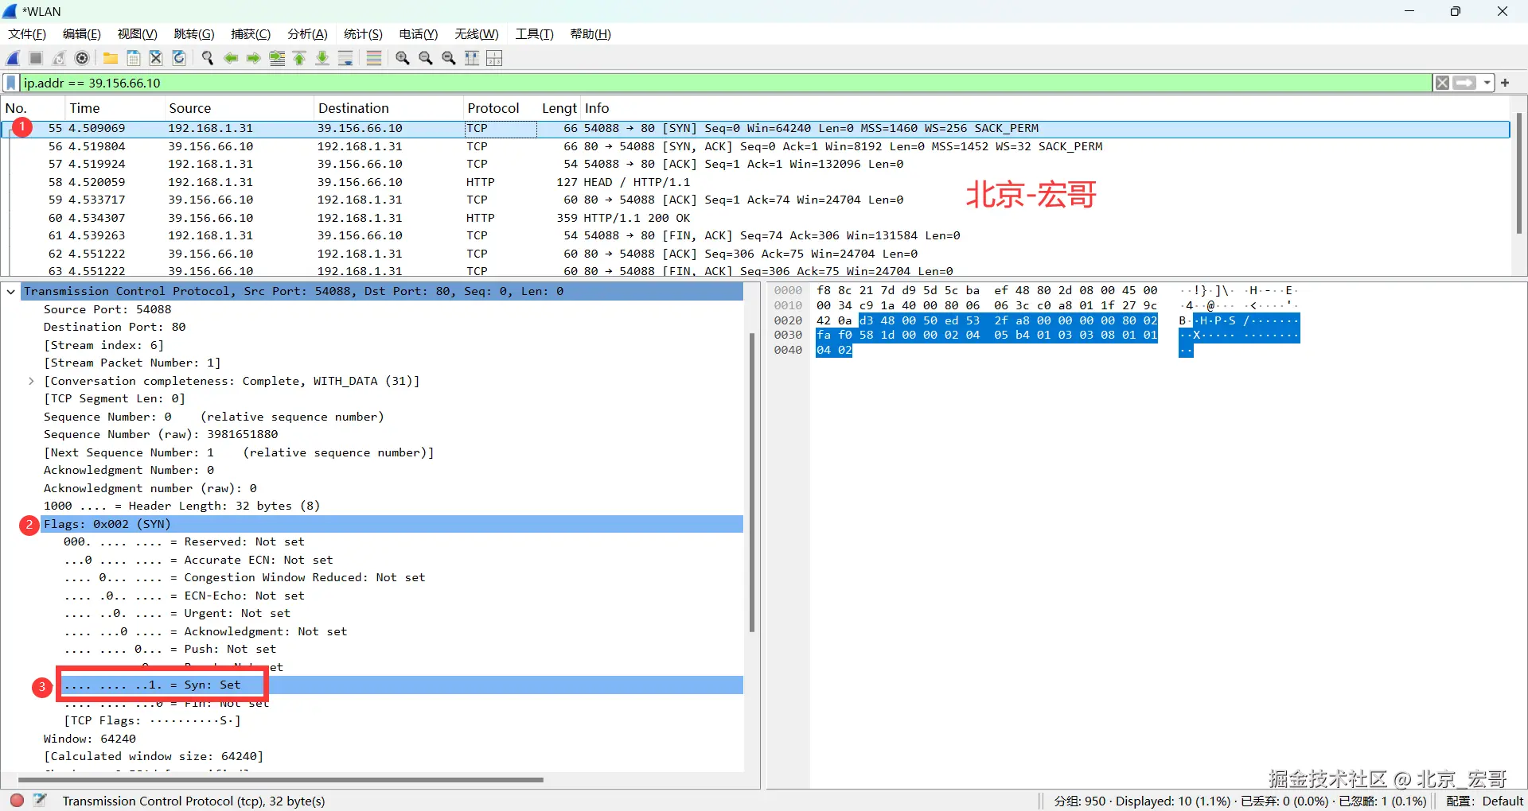Open display filter bookmarks icon

(x=11, y=83)
